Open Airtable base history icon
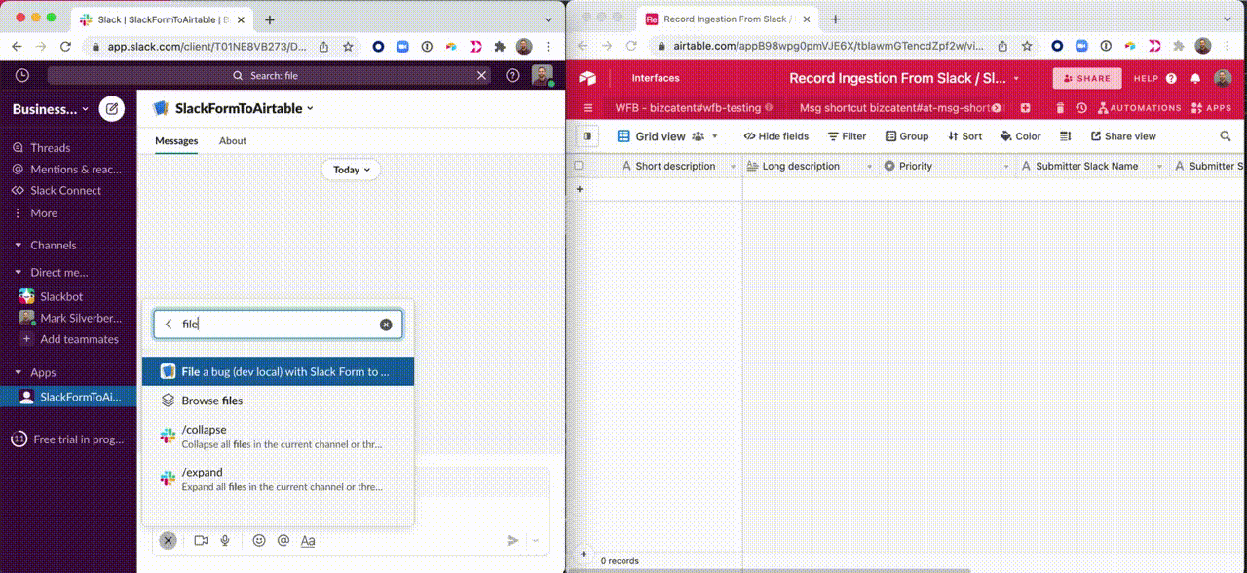 [x=1081, y=108]
